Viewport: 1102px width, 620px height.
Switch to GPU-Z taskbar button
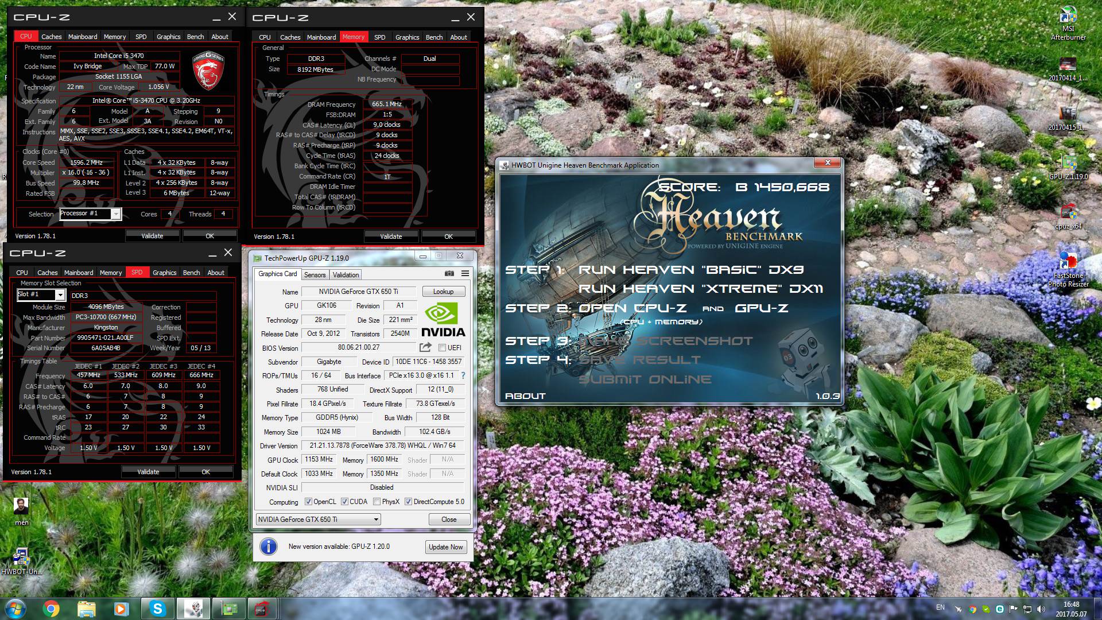tap(228, 609)
